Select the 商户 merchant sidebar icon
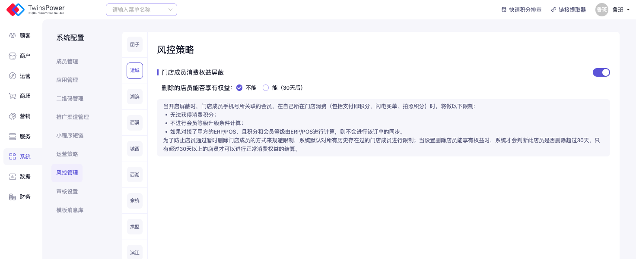 13,56
